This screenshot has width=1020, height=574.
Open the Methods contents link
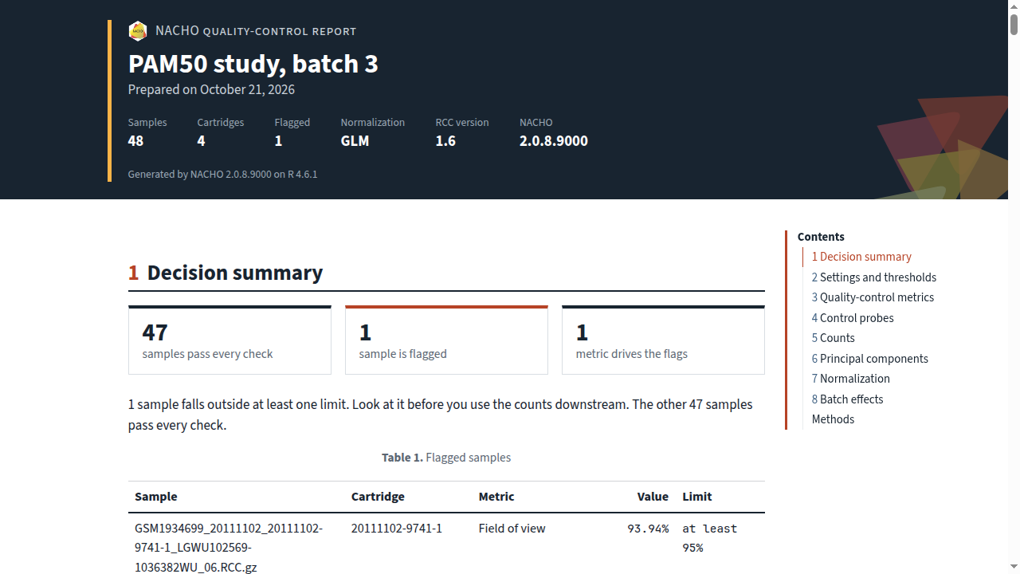click(x=833, y=419)
